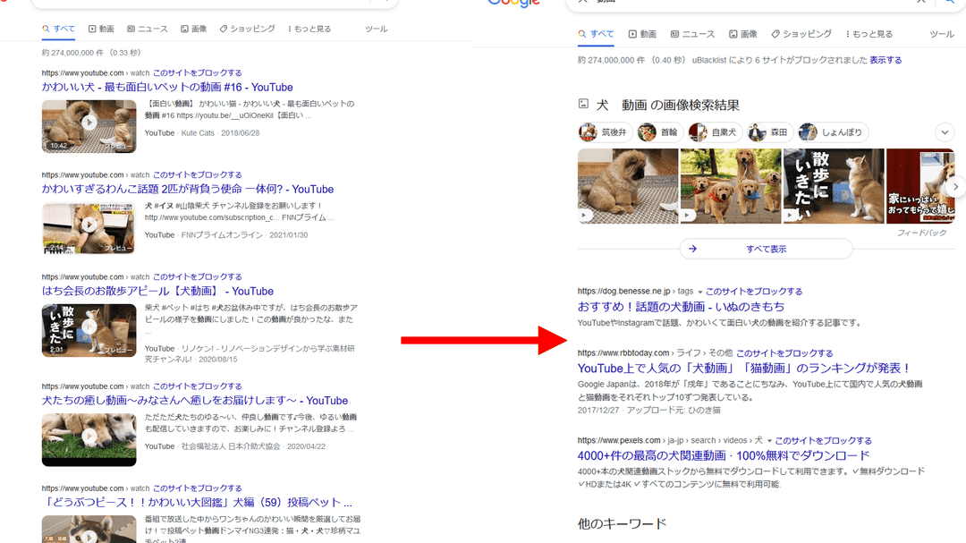
Task: Open 動画 tab on right results page
Action: coord(642,34)
